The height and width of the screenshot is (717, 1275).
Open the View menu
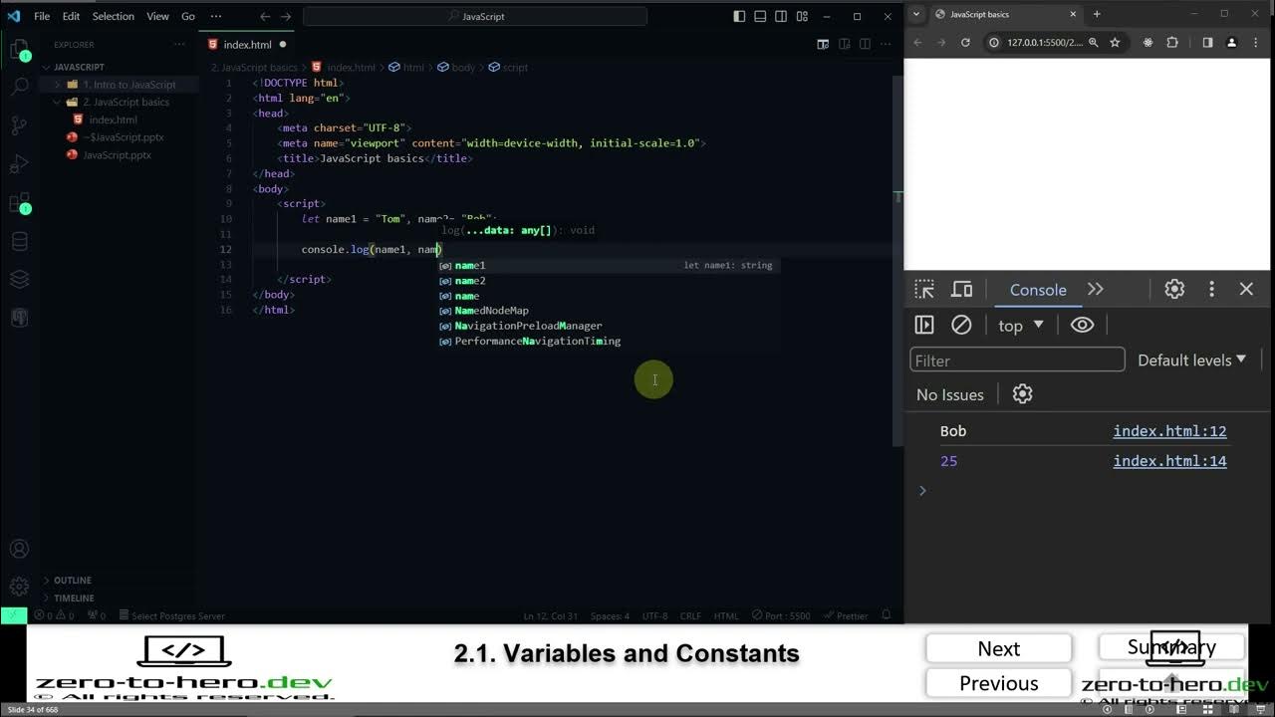(x=157, y=16)
